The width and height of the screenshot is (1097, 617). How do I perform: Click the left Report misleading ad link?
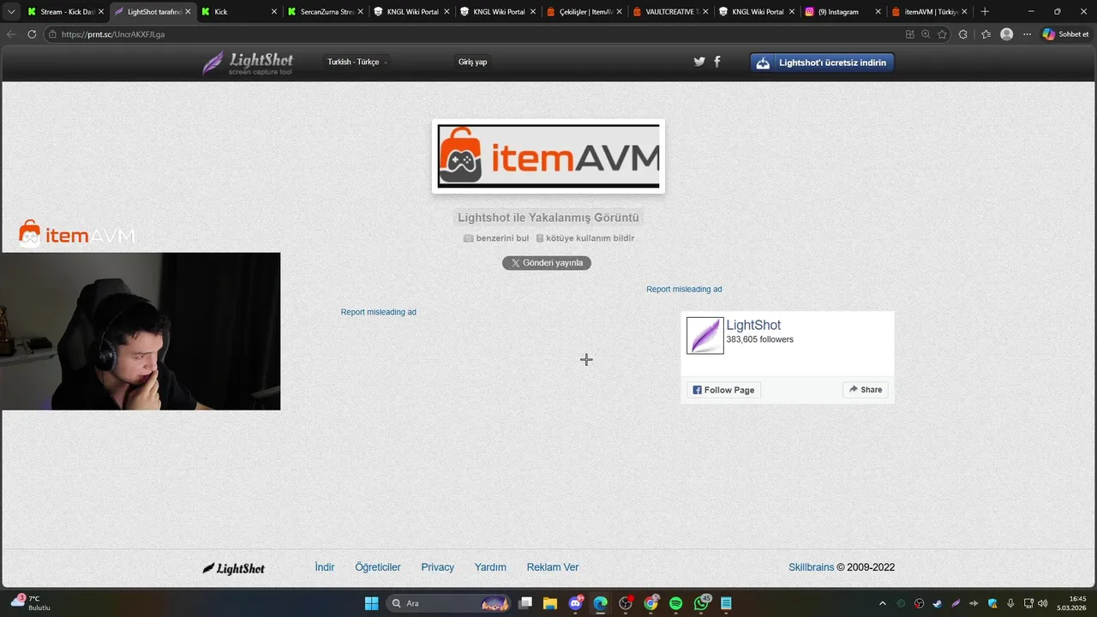click(x=379, y=312)
